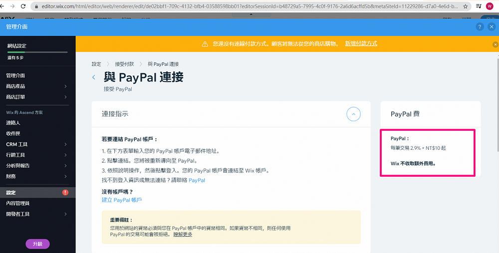
Task: Expand the 開發者工具 sidebar submenu
Action: [x=65, y=214]
